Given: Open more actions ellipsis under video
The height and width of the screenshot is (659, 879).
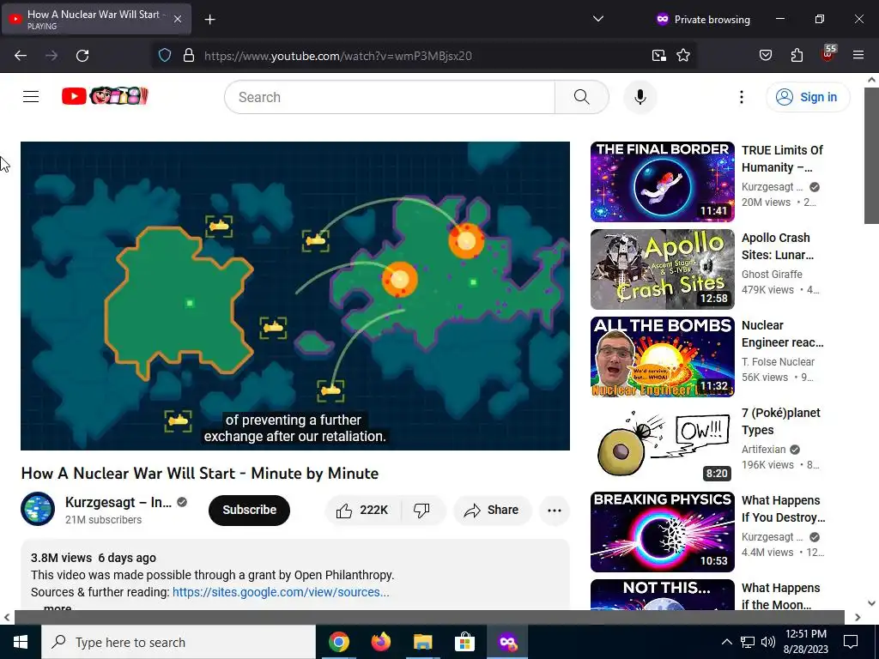Looking at the screenshot, I should [554, 510].
